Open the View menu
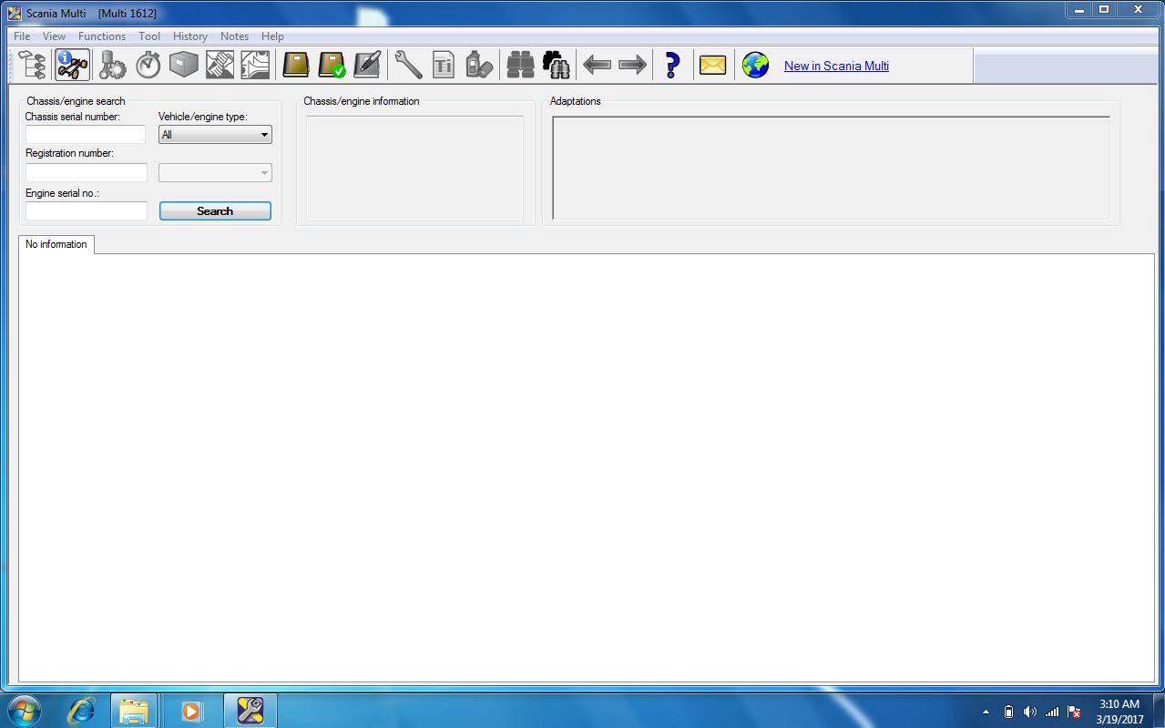This screenshot has height=728, width=1165. point(54,36)
